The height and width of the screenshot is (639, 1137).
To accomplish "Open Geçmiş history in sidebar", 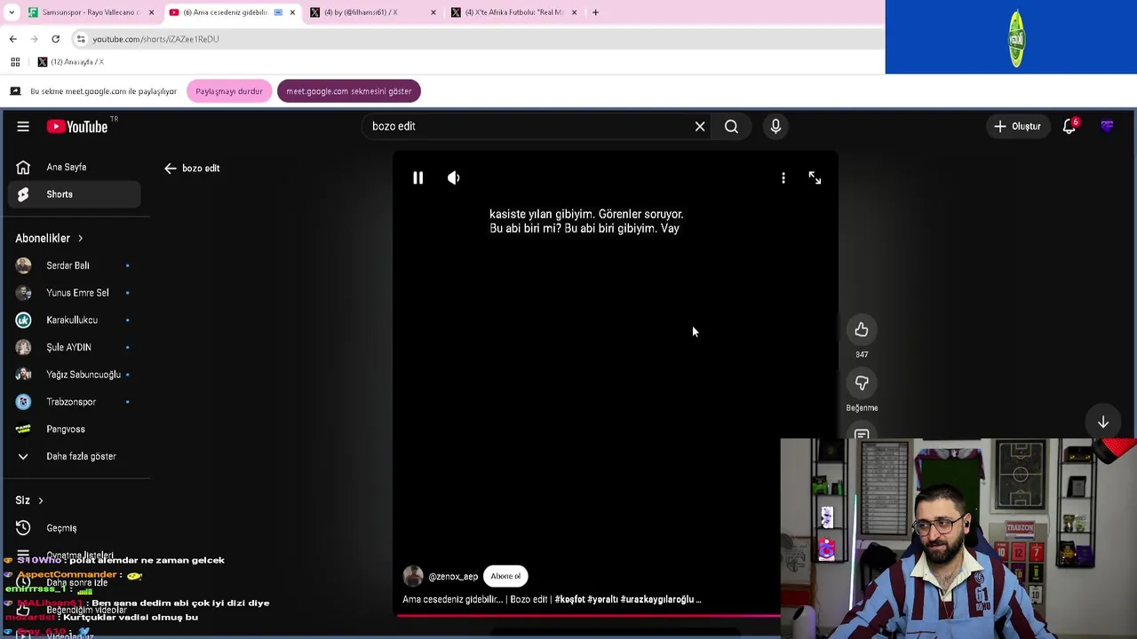I will pyautogui.click(x=75, y=528).
